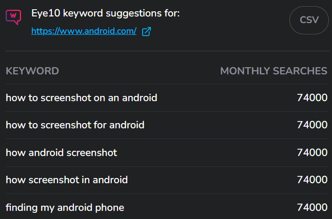Viewport: 332px width, 219px height.
Task: Click the word 'phone' in last keyword row
Action: pos(109,208)
